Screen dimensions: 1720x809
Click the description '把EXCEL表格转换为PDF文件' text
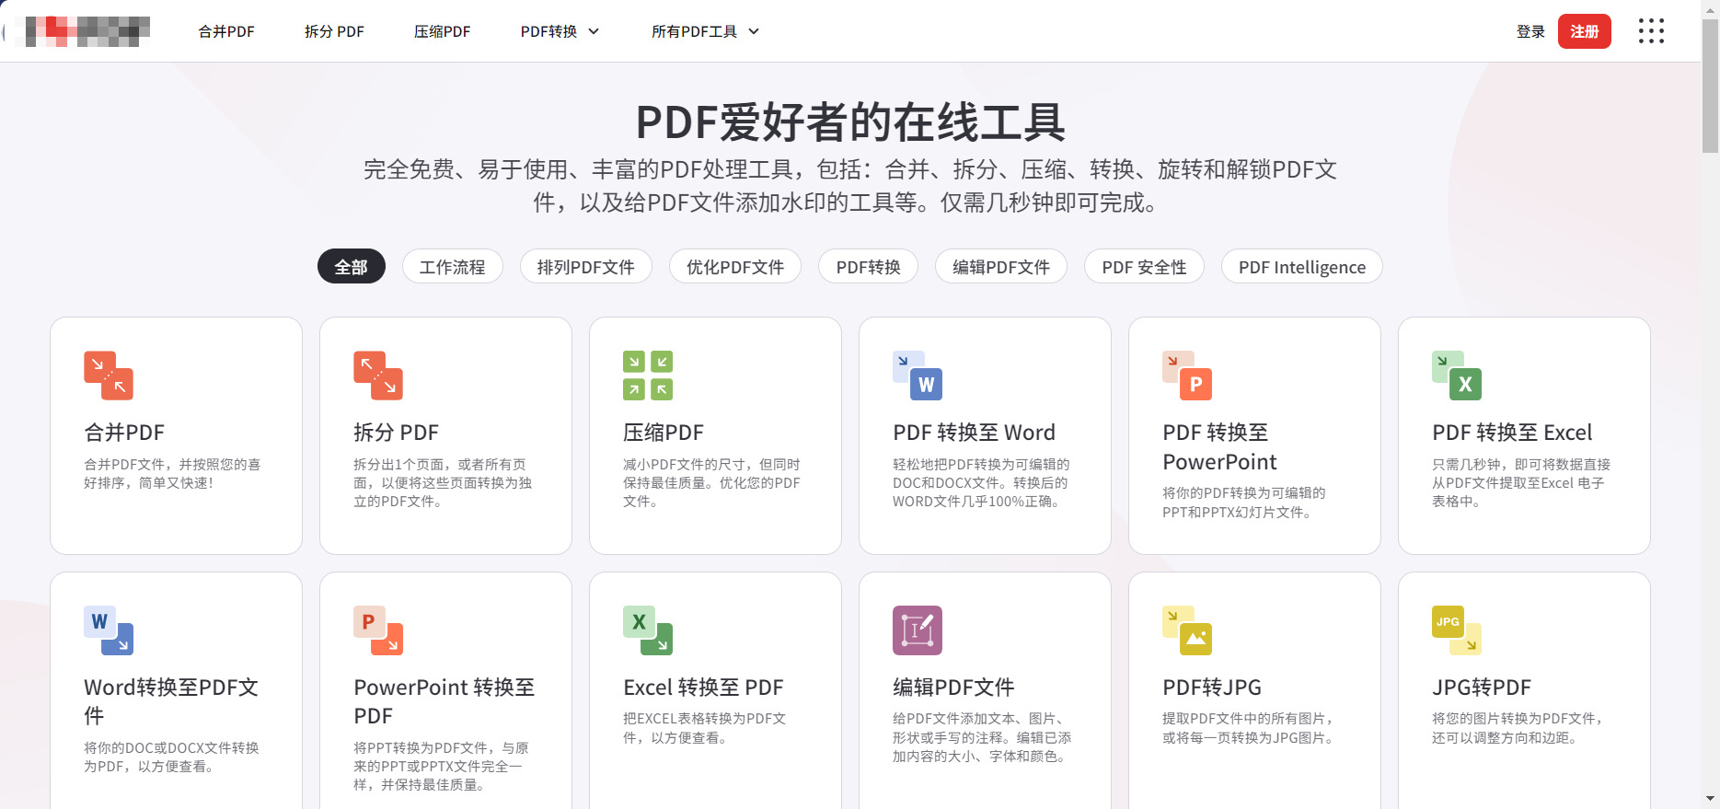(x=704, y=728)
